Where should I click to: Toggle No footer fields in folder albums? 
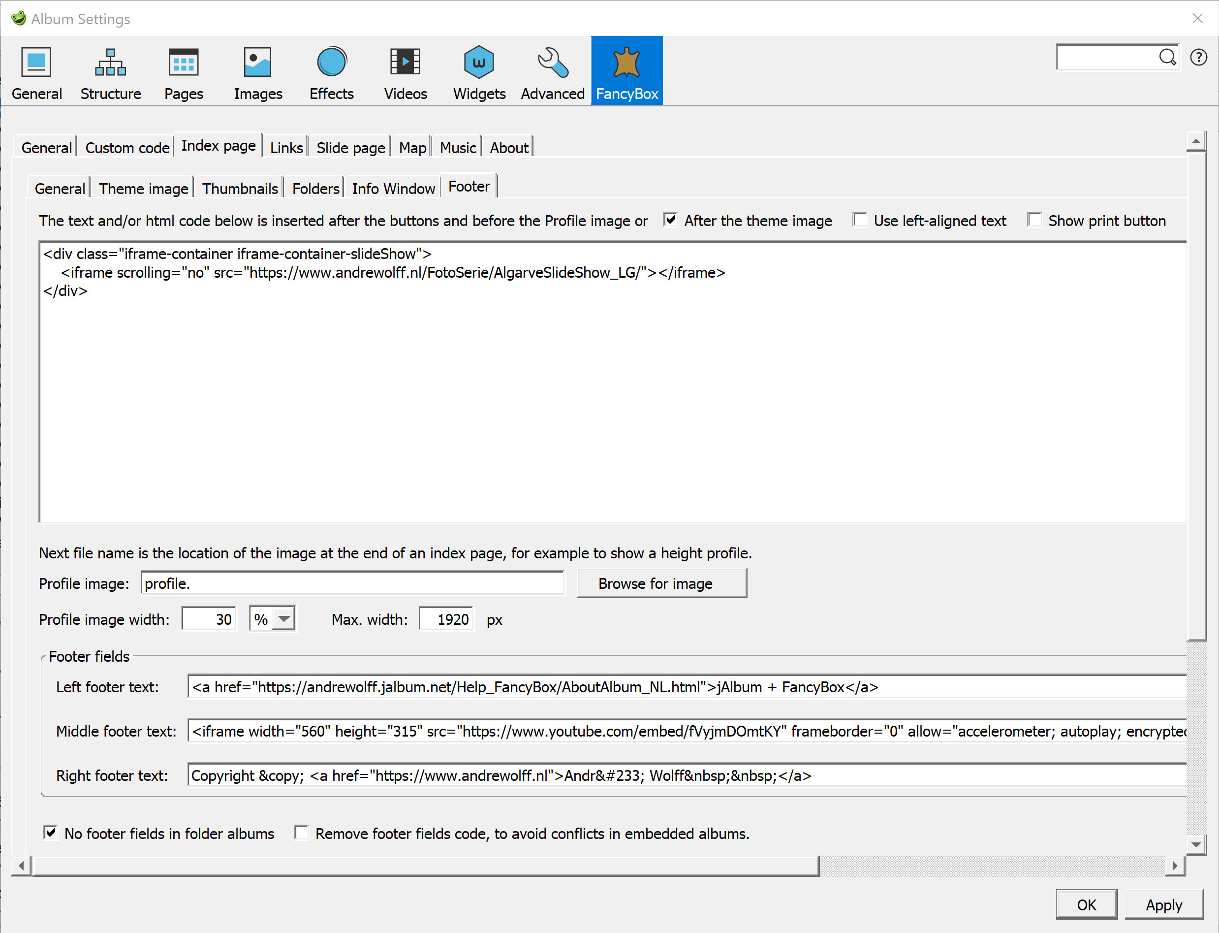[51, 832]
